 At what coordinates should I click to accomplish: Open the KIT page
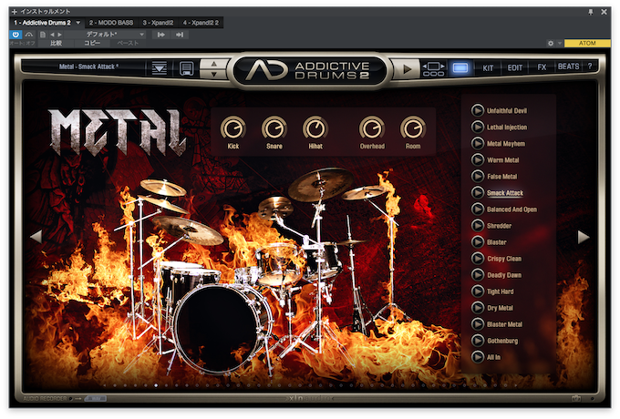tap(488, 68)
